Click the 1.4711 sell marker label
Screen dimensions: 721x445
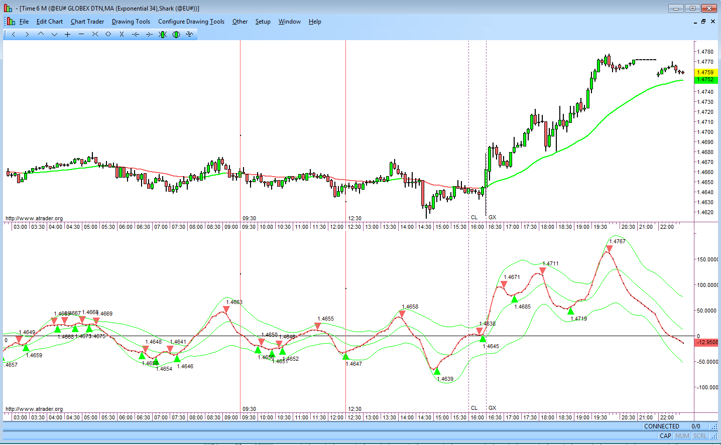(x=550, y=263)
